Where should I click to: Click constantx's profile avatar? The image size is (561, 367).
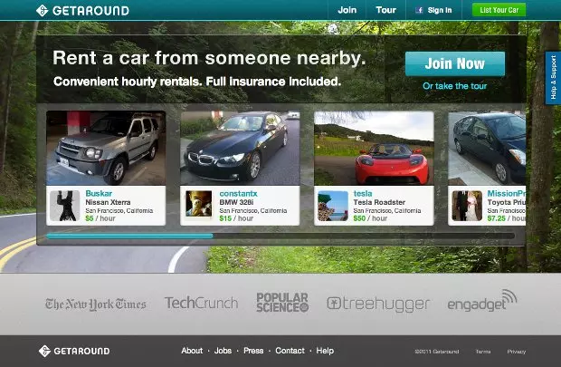click(198, 204)
